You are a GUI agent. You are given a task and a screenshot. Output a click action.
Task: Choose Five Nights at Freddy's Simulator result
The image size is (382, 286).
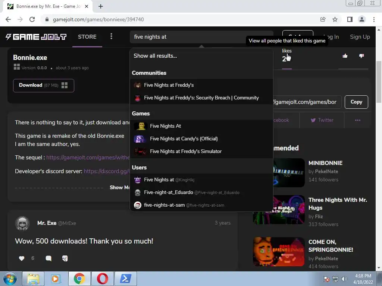tap(201, 151)
